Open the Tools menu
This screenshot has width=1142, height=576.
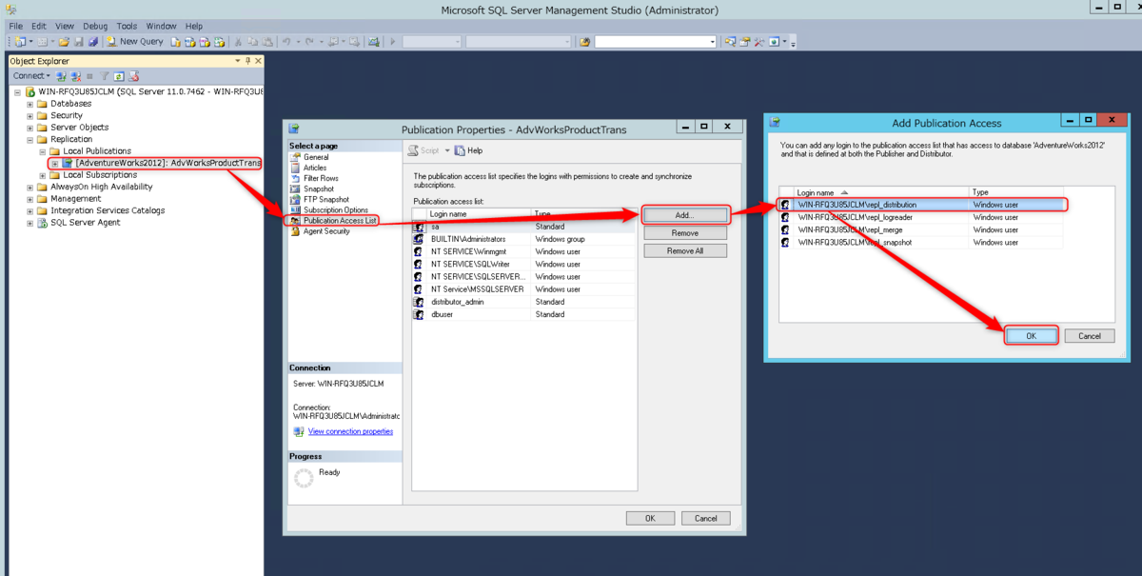[x=127, y=27]
